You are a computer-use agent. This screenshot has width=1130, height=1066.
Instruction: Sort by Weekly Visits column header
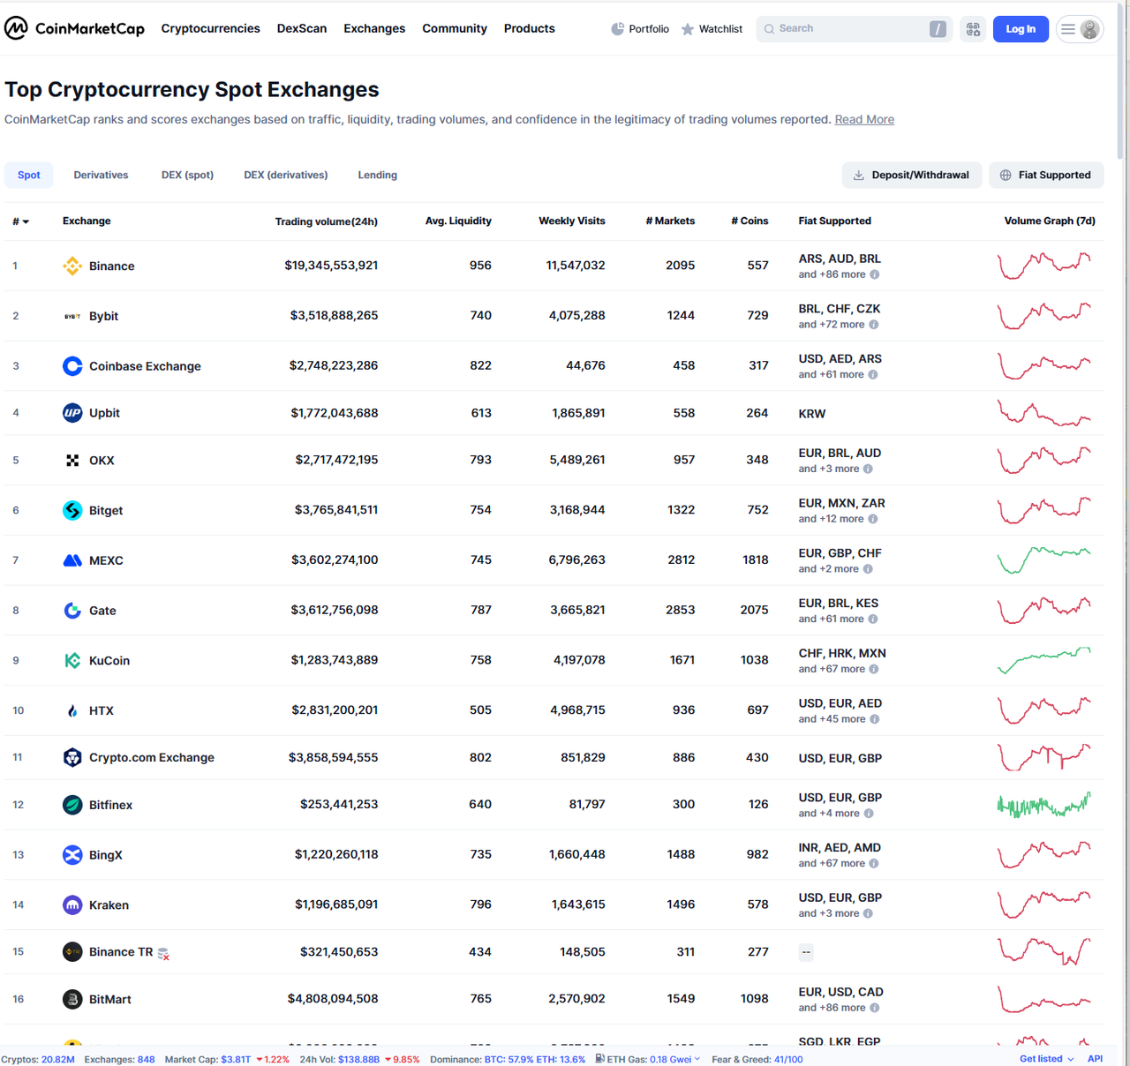(572, 221)
